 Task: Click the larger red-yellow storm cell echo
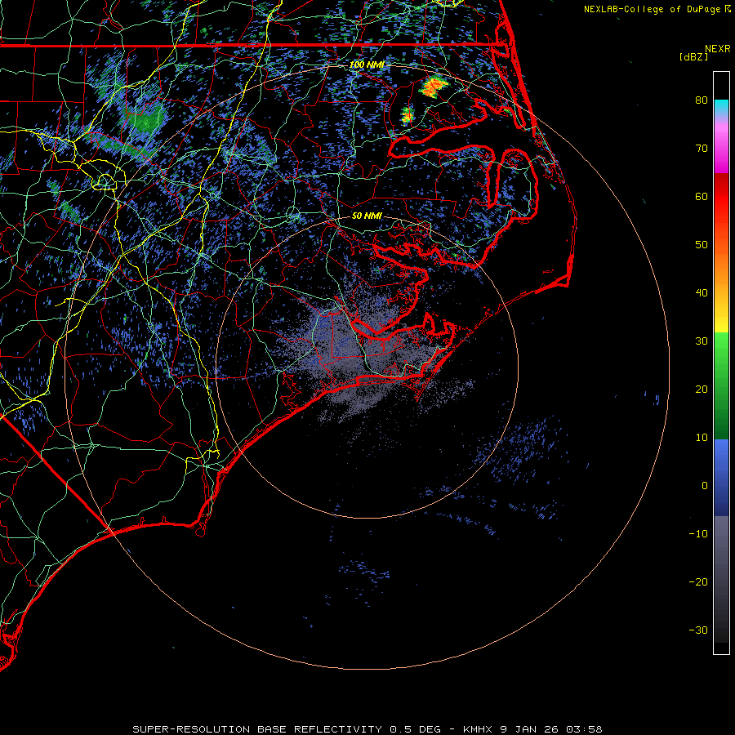(x=434, y=87)
